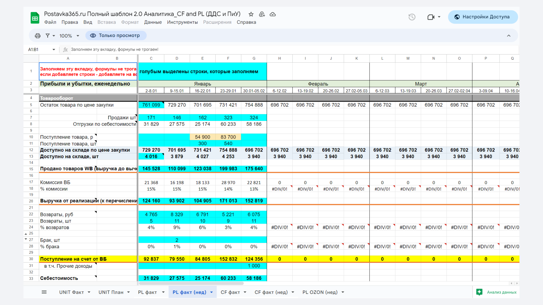Viewport: 543px width, 305px height.
Task: Click the Февраль month header
Action: 318,84
